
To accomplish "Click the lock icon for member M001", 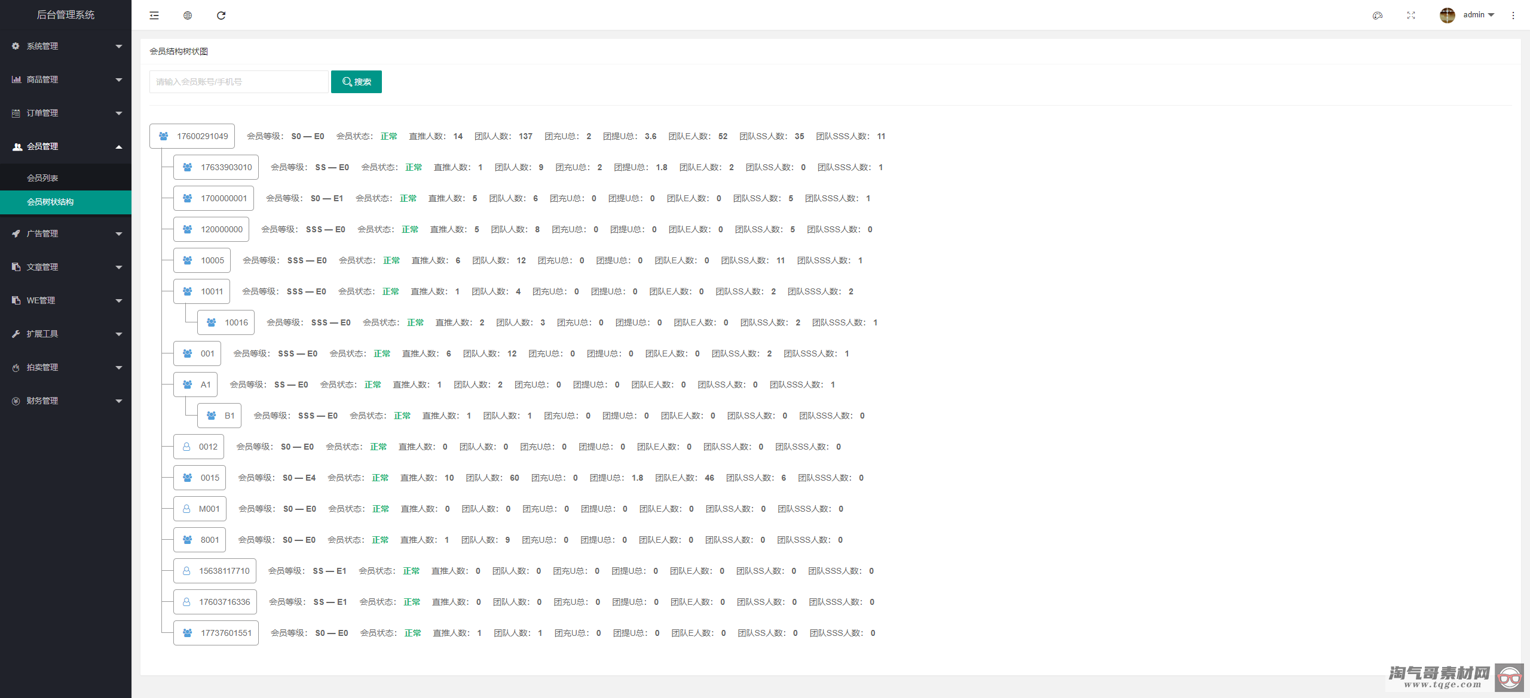I will 187,508.
